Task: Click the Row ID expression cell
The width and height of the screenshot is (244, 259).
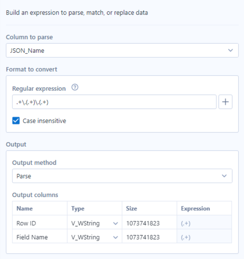Action: [x=204, y=223]
